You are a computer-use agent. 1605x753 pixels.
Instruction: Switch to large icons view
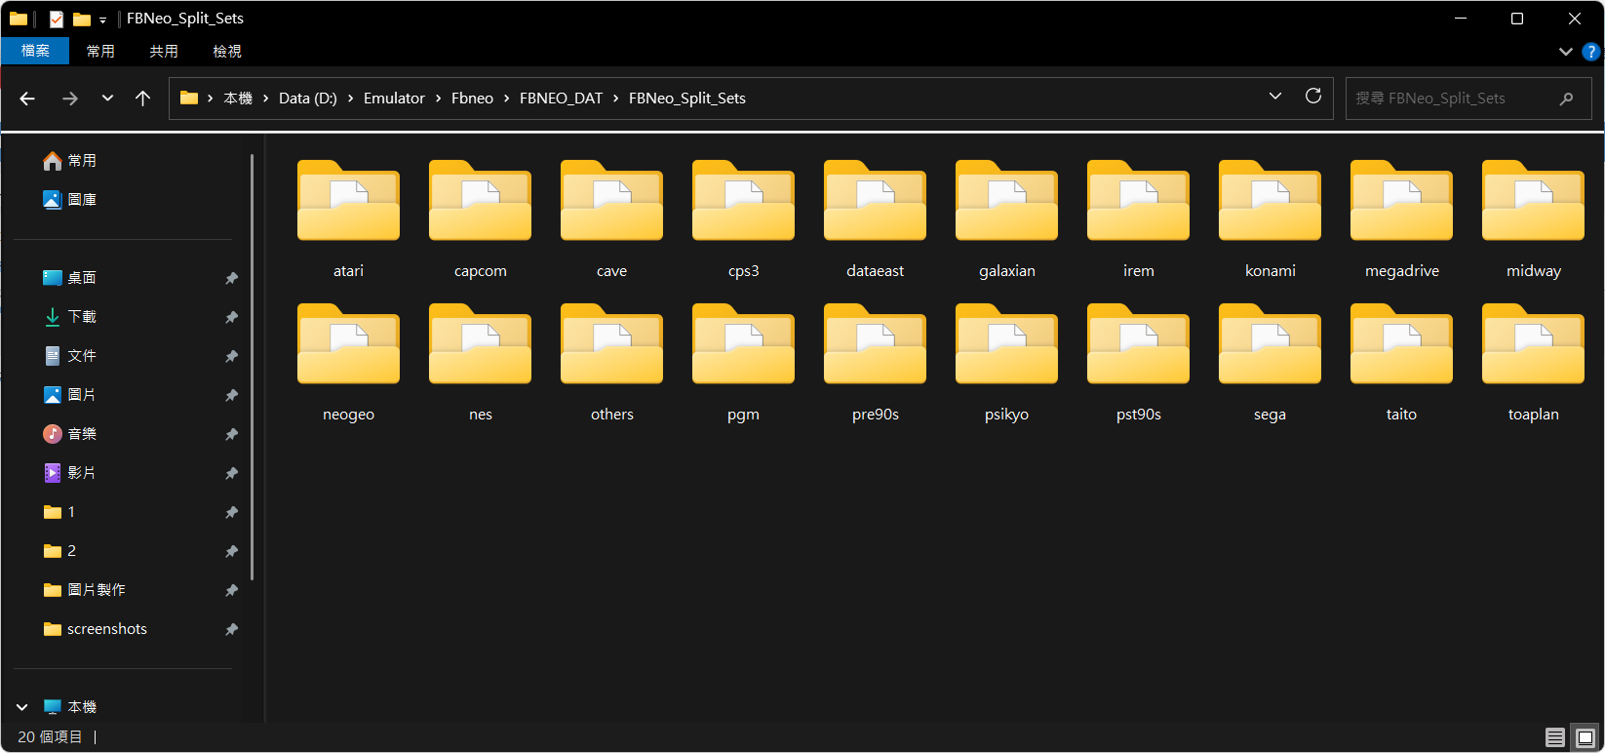(x=1585, y=737)
